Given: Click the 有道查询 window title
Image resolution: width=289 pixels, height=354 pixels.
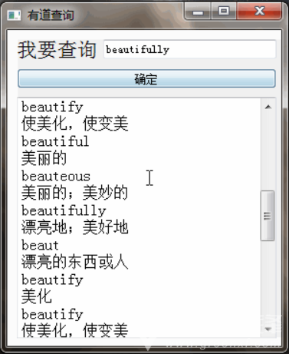Looking at the screenshot, I should 51,15.
